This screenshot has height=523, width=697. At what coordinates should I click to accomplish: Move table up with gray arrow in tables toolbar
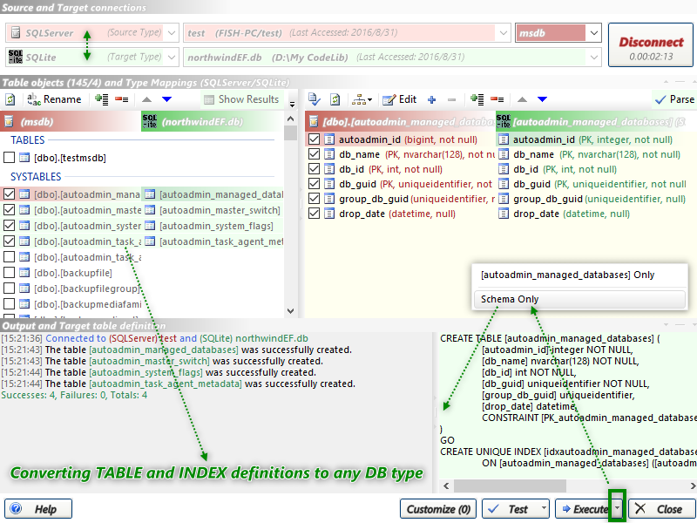[x=146, y=99]
